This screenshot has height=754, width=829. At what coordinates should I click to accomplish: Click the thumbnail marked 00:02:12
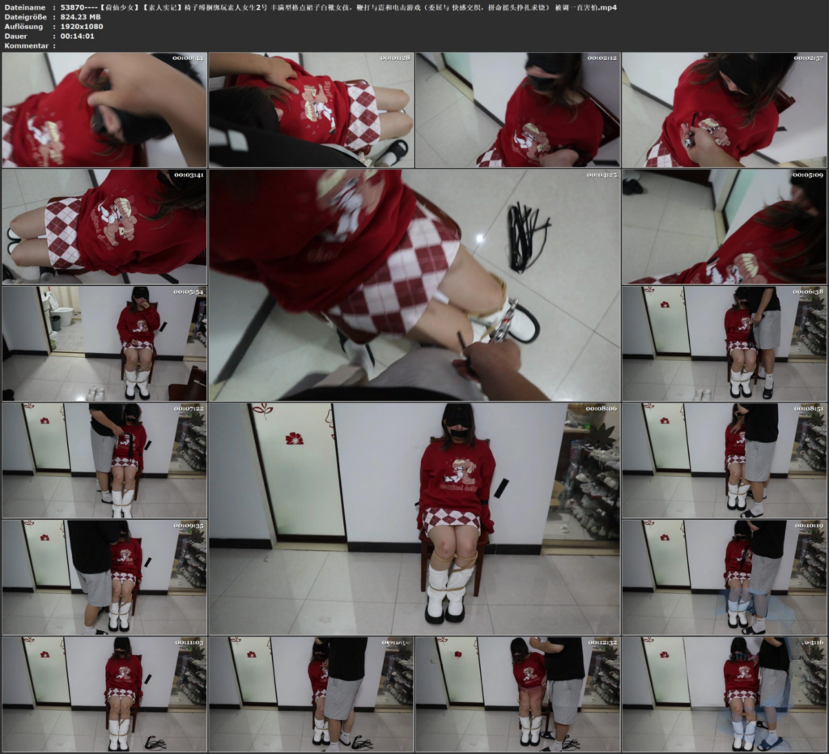[517, 109]
